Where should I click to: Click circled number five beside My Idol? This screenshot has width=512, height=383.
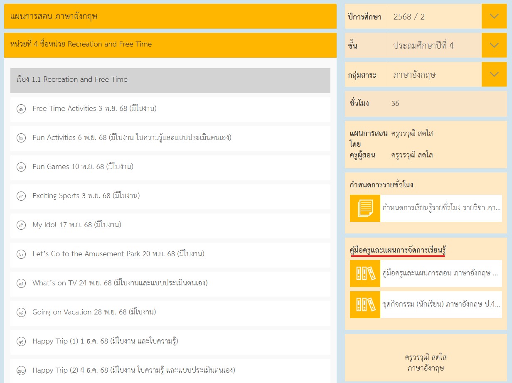[x=21, y=226]
